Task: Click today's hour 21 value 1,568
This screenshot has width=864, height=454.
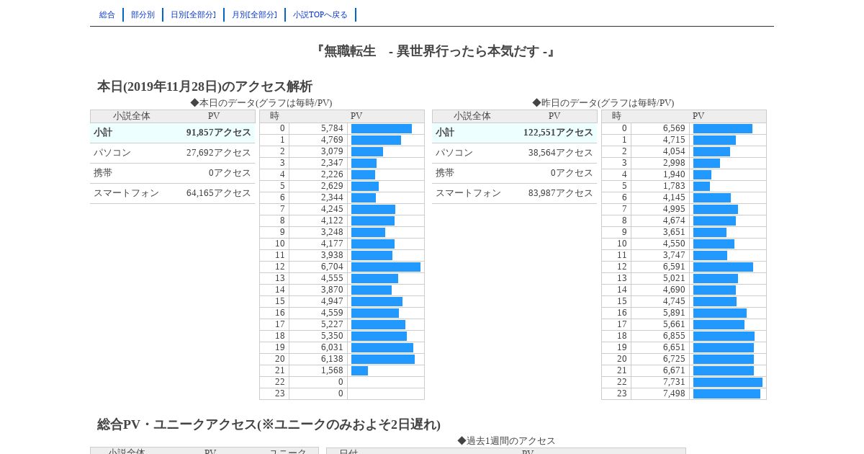Action: tap(332, 370)
